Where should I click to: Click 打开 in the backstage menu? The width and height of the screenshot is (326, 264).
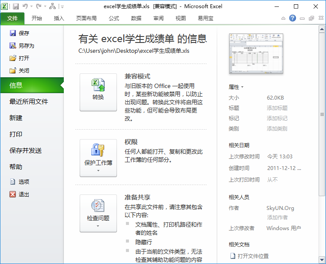(x=20, y=58)
